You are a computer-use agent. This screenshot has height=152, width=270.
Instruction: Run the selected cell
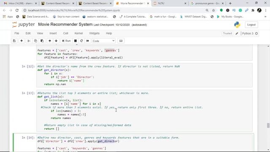tap(66, 41)
